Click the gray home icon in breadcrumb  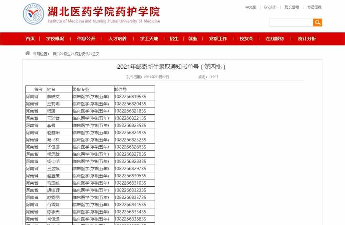28,53
